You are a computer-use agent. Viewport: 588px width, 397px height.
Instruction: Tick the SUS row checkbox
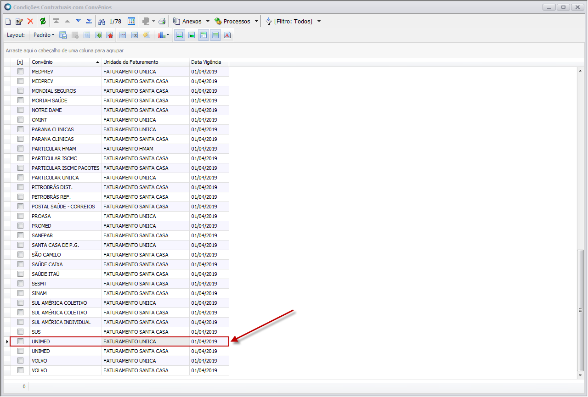tap(20, 332)
